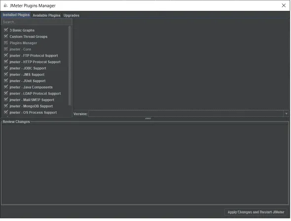
Task: Select the Installed Plugins tab
Action: click(x=16, y=15)
